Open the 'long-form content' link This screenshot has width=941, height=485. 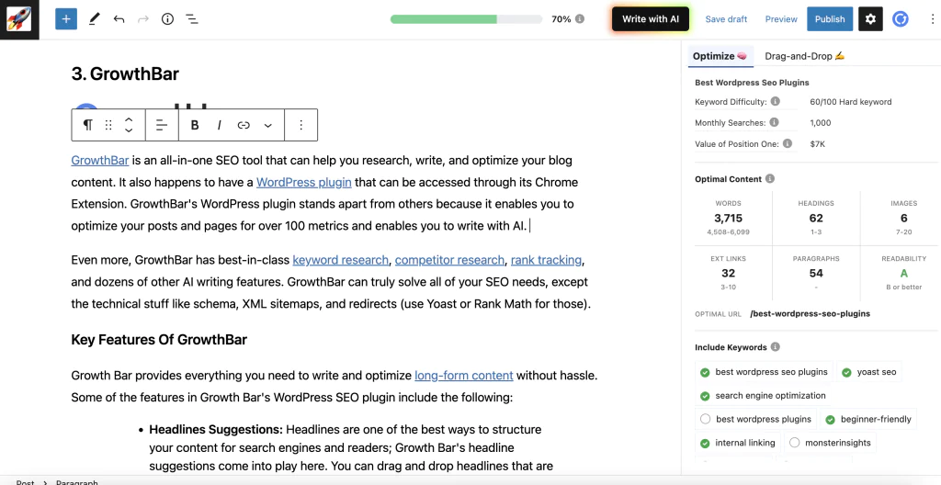point(464,376)
